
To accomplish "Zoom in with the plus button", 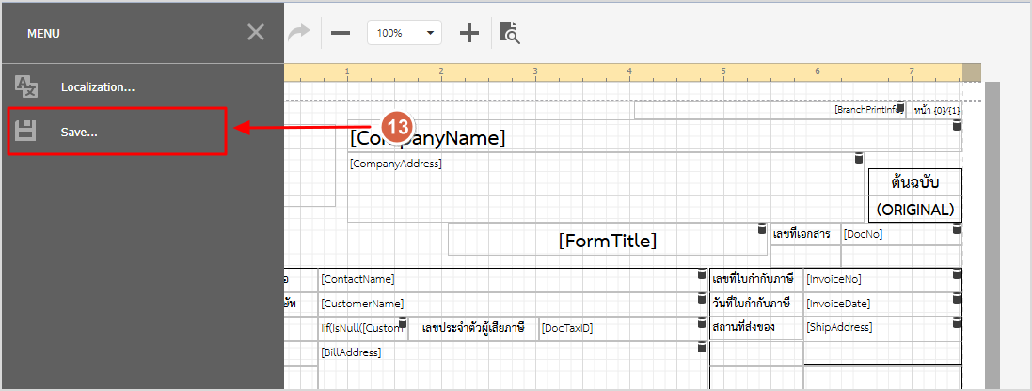I will pos(469,33).
